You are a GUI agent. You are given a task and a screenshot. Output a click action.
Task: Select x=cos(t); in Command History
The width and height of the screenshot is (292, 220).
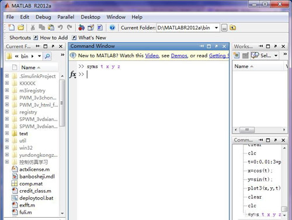pyautogui.click(x=260, y=170)
